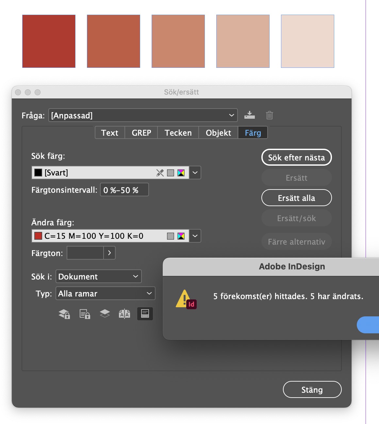This screenshot has width=379, height=424.
Task: Delete the query using the trash icon
Action: pyautogui.click(x=269, y=115)
